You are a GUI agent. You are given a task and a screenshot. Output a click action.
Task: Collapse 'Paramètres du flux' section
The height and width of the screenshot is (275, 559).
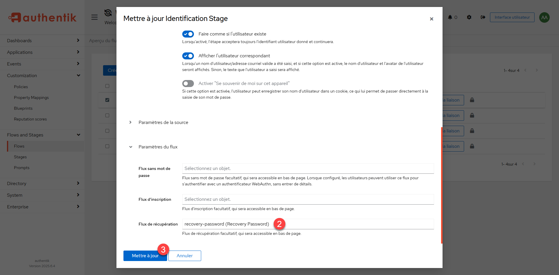point(158,147)
